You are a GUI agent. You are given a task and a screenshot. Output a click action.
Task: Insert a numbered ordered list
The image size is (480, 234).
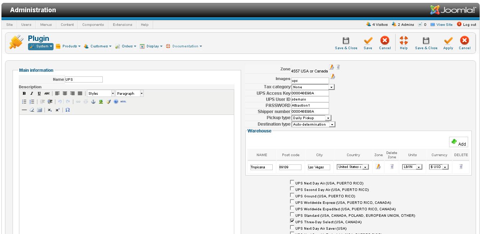pyautogui.click(x=32, y=102)
